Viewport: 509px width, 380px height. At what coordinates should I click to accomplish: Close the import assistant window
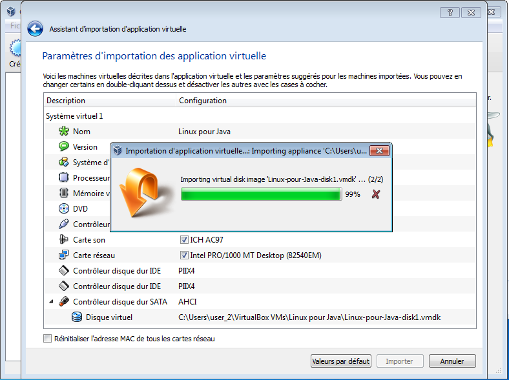coord(471,13)
